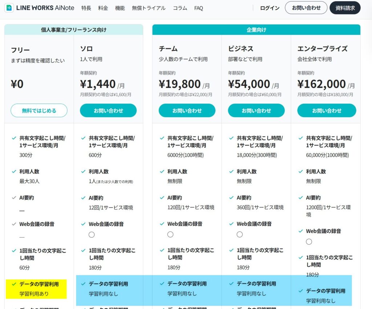The height and width of the screenshot is (309, 372).
Task: Click the circle icon under Solo Web会議の録音
Action: pos(92,235)
